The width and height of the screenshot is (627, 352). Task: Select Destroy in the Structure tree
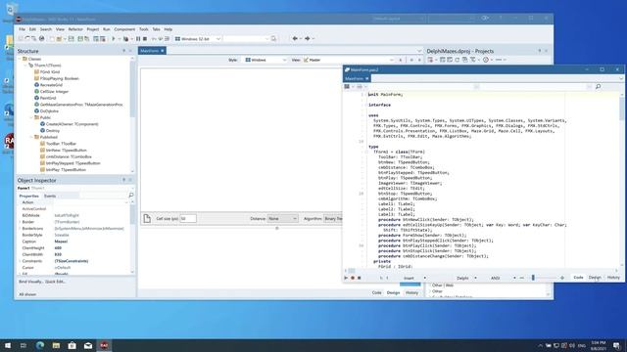pyautogui.click(x=52, y=130)
